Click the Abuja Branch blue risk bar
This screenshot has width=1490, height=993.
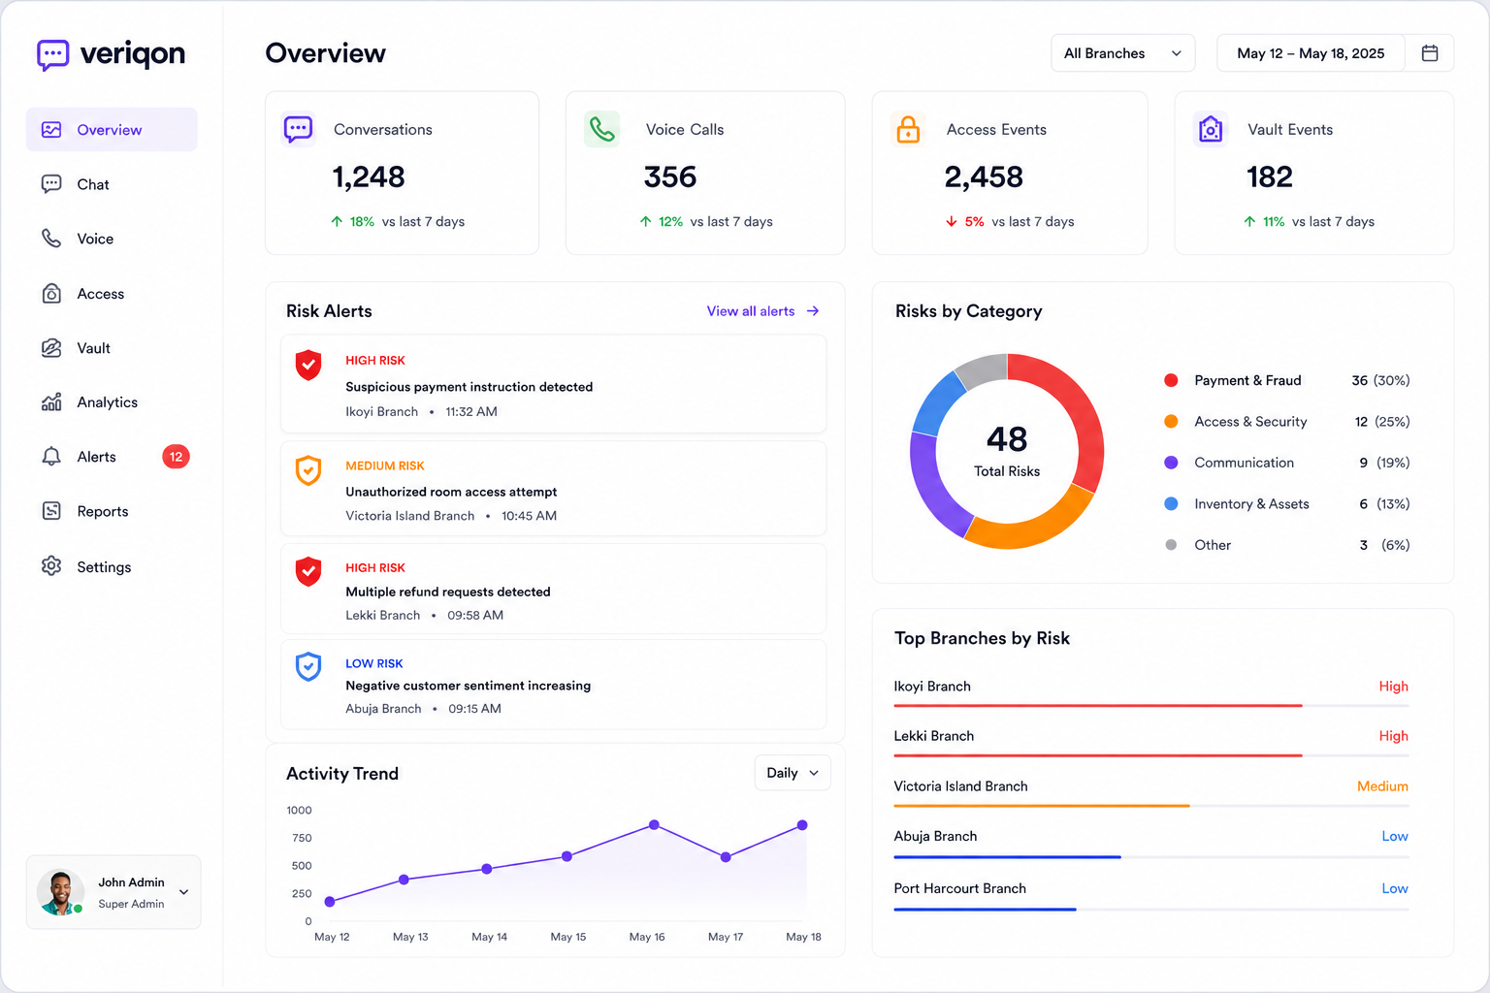(x=1007, y=857)
